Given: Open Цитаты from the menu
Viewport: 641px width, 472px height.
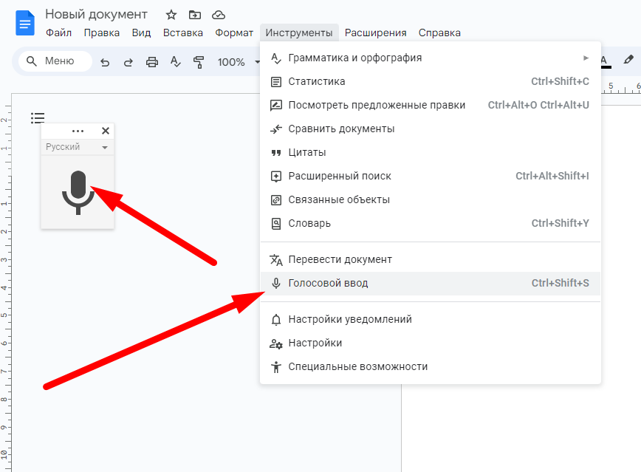Looking at the screenshot, I should point(431,153).
